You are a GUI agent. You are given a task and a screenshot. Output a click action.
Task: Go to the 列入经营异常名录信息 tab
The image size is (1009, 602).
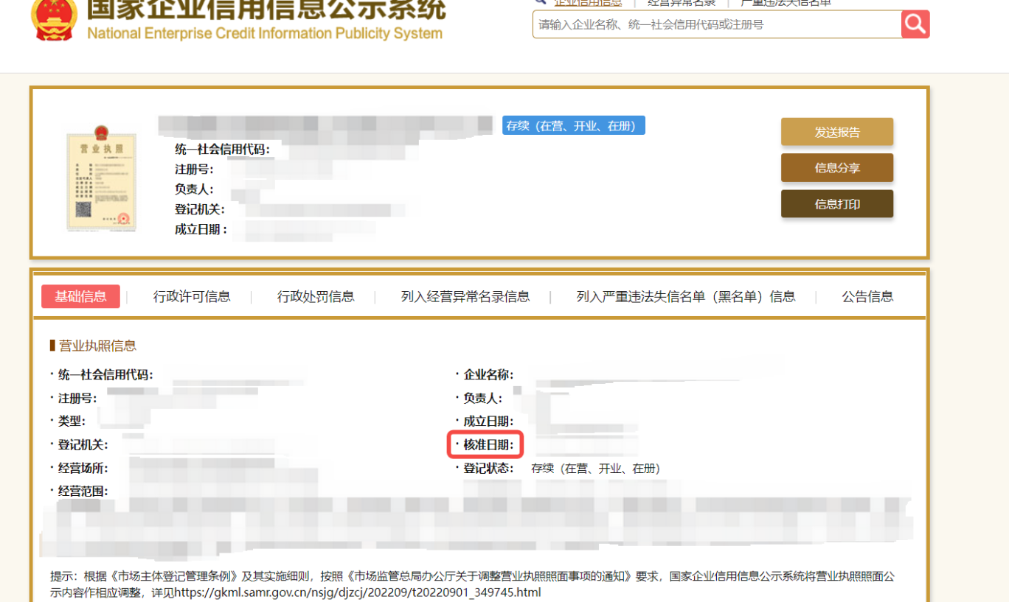click(465, 296)
